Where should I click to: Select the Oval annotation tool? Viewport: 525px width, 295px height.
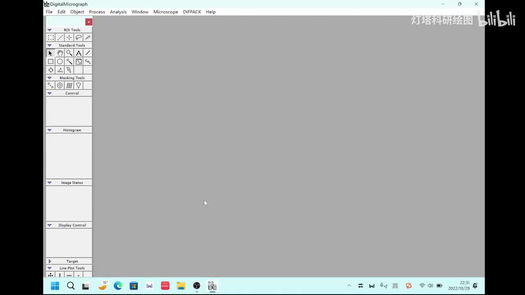pyautogui.click(x=60, y=61)
